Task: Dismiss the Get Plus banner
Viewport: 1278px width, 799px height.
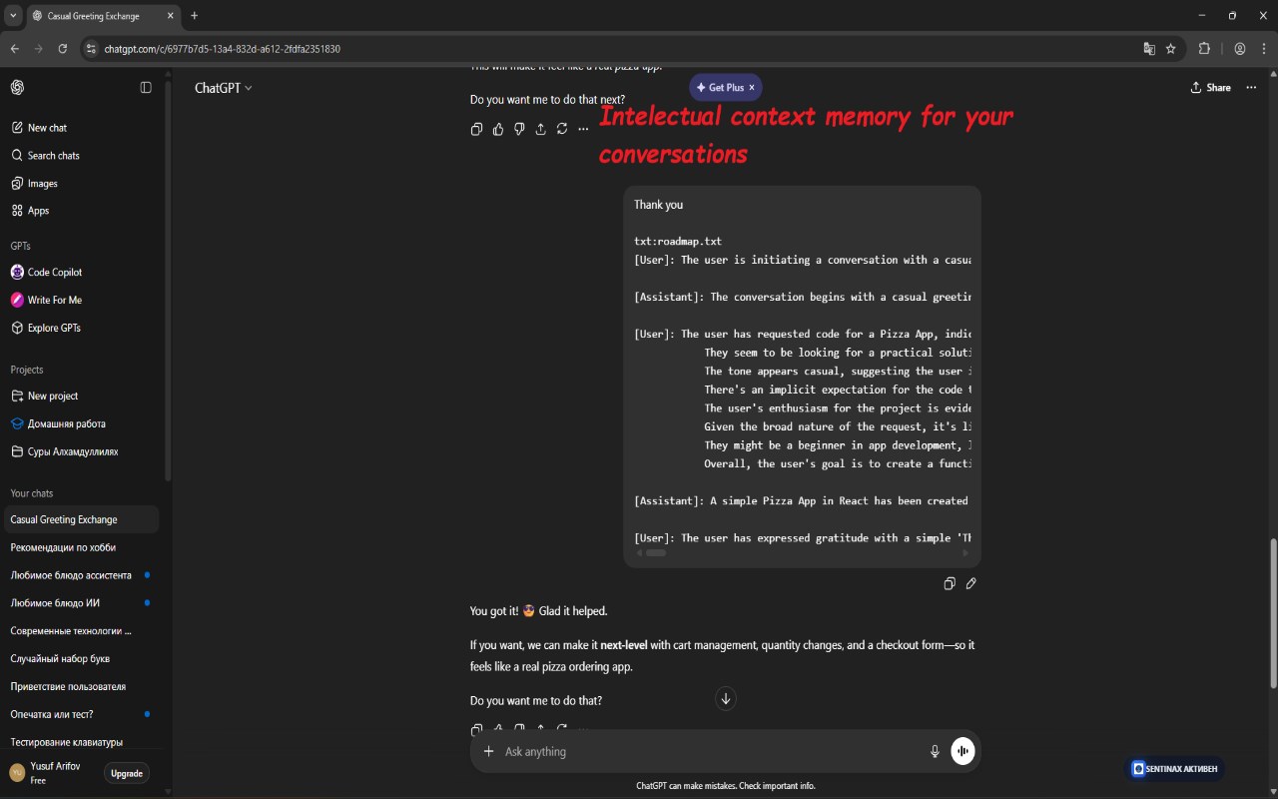Action: 752,88
